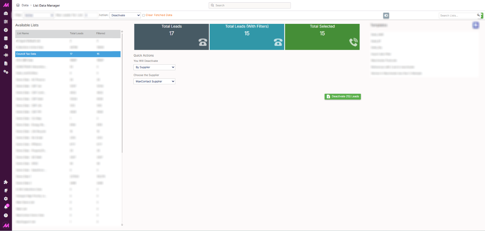The image size is (485, 231).
Task: Open the By Supplier dropdown
Action: pos(154,67)
